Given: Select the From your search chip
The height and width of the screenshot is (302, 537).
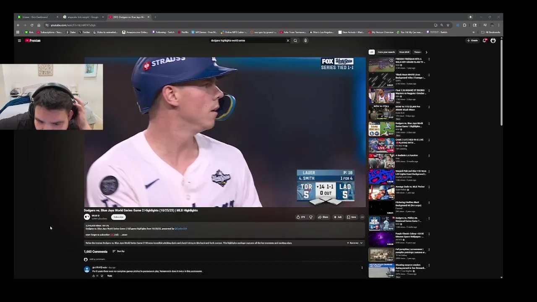Looking at the screenshot, I should [x=386, y=52].
